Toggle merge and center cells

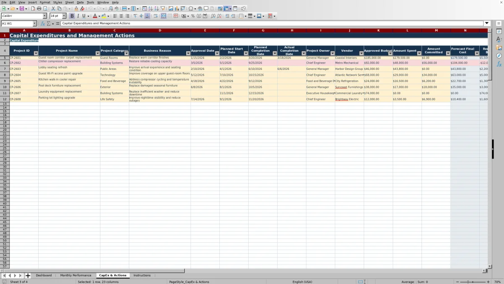164,16
